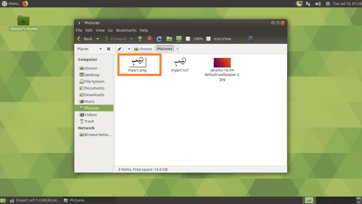Close the Places sidebar with the X
Image resolution: width=362 pixels, height=204 pixels.
(x=109, y=49)
